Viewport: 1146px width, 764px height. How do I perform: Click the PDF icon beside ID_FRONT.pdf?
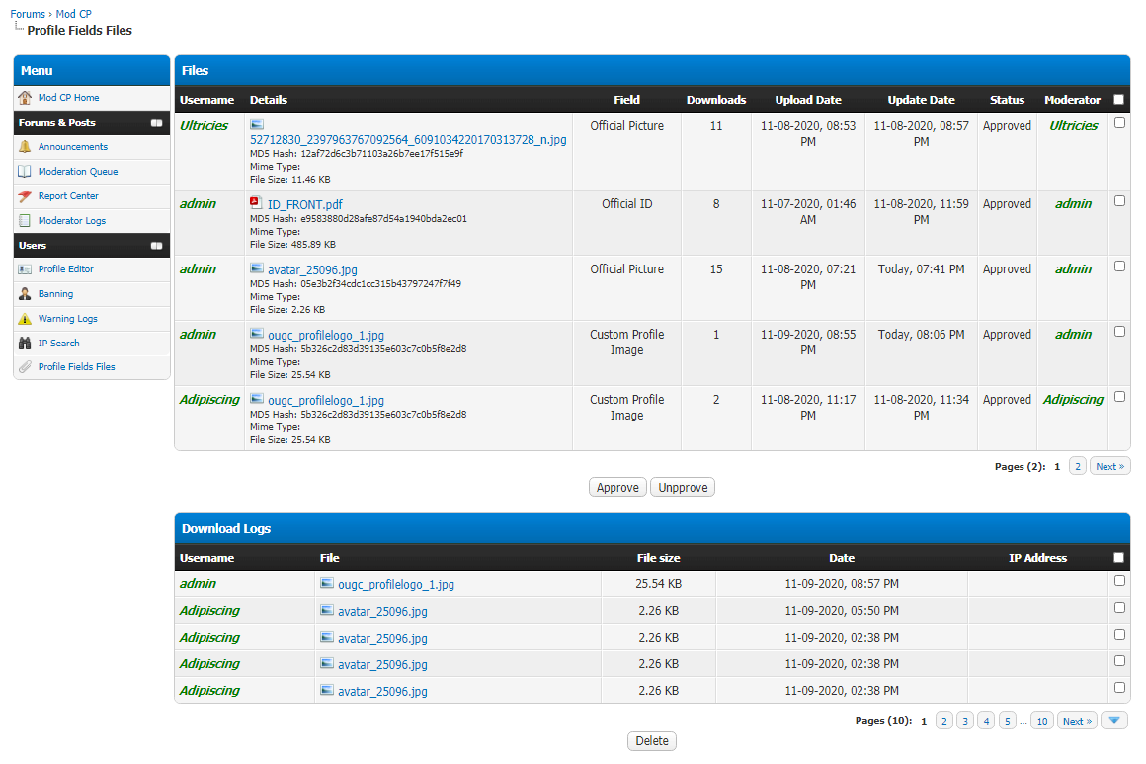[257, 204]
